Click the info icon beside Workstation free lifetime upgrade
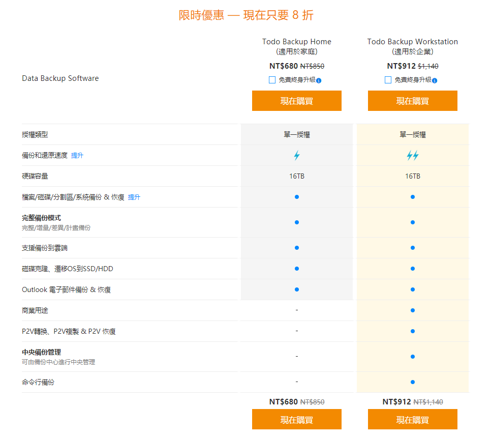The width and height of the screenshot is (491, 437). point(435,80)
